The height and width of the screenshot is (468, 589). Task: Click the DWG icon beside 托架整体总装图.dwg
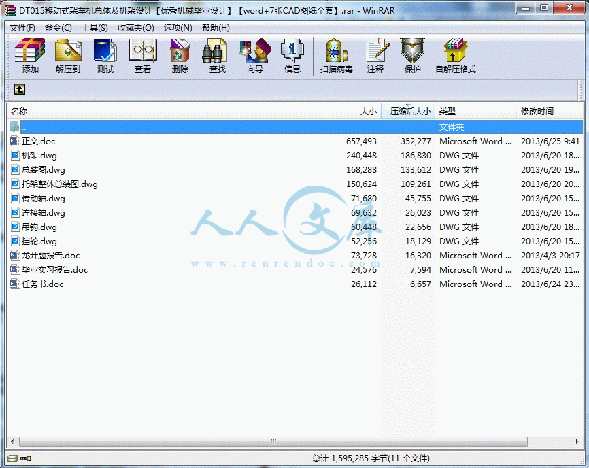15,184
